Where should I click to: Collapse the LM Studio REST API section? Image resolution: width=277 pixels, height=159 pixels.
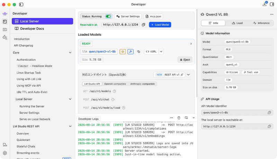(x=70, y=126)
